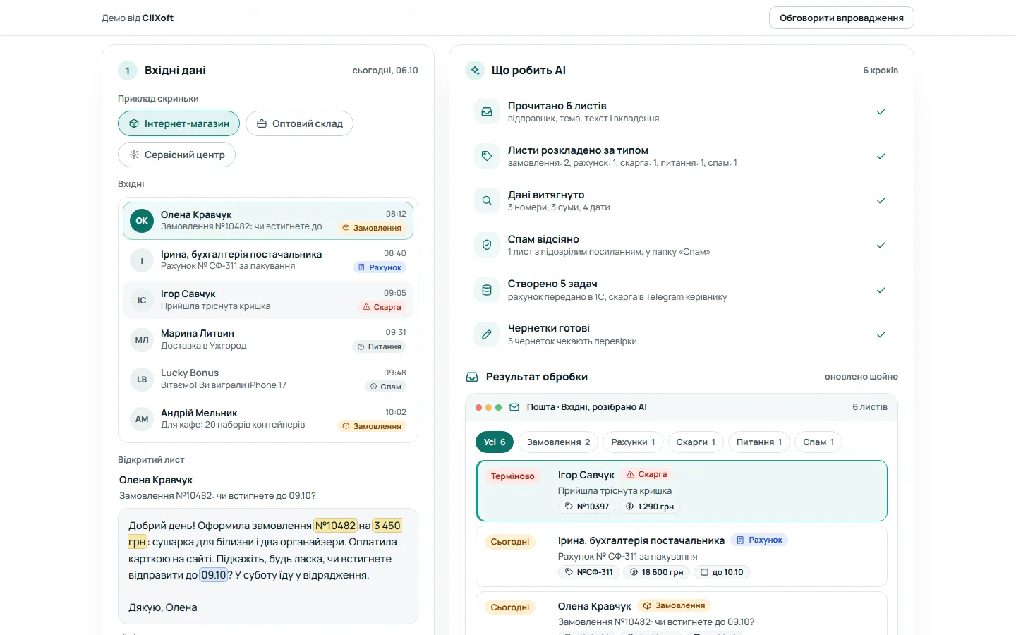Click the database icon beside 'Створено 5 задач'

(487, 290)
